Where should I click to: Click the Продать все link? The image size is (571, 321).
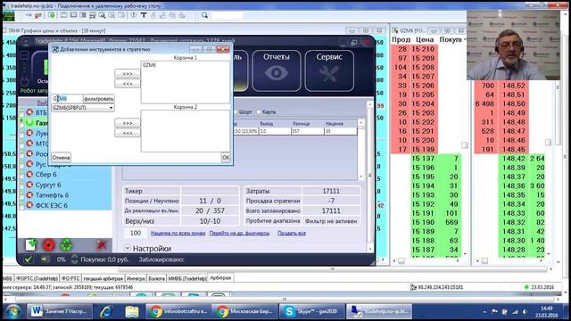click(292, 233)
